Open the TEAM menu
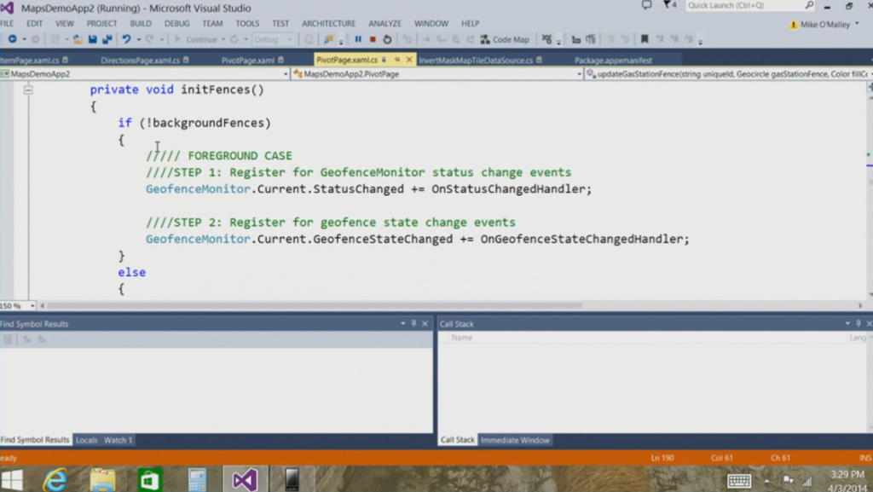Image resolution: width=873 pixels, height=492 pixels. point(212,23)
